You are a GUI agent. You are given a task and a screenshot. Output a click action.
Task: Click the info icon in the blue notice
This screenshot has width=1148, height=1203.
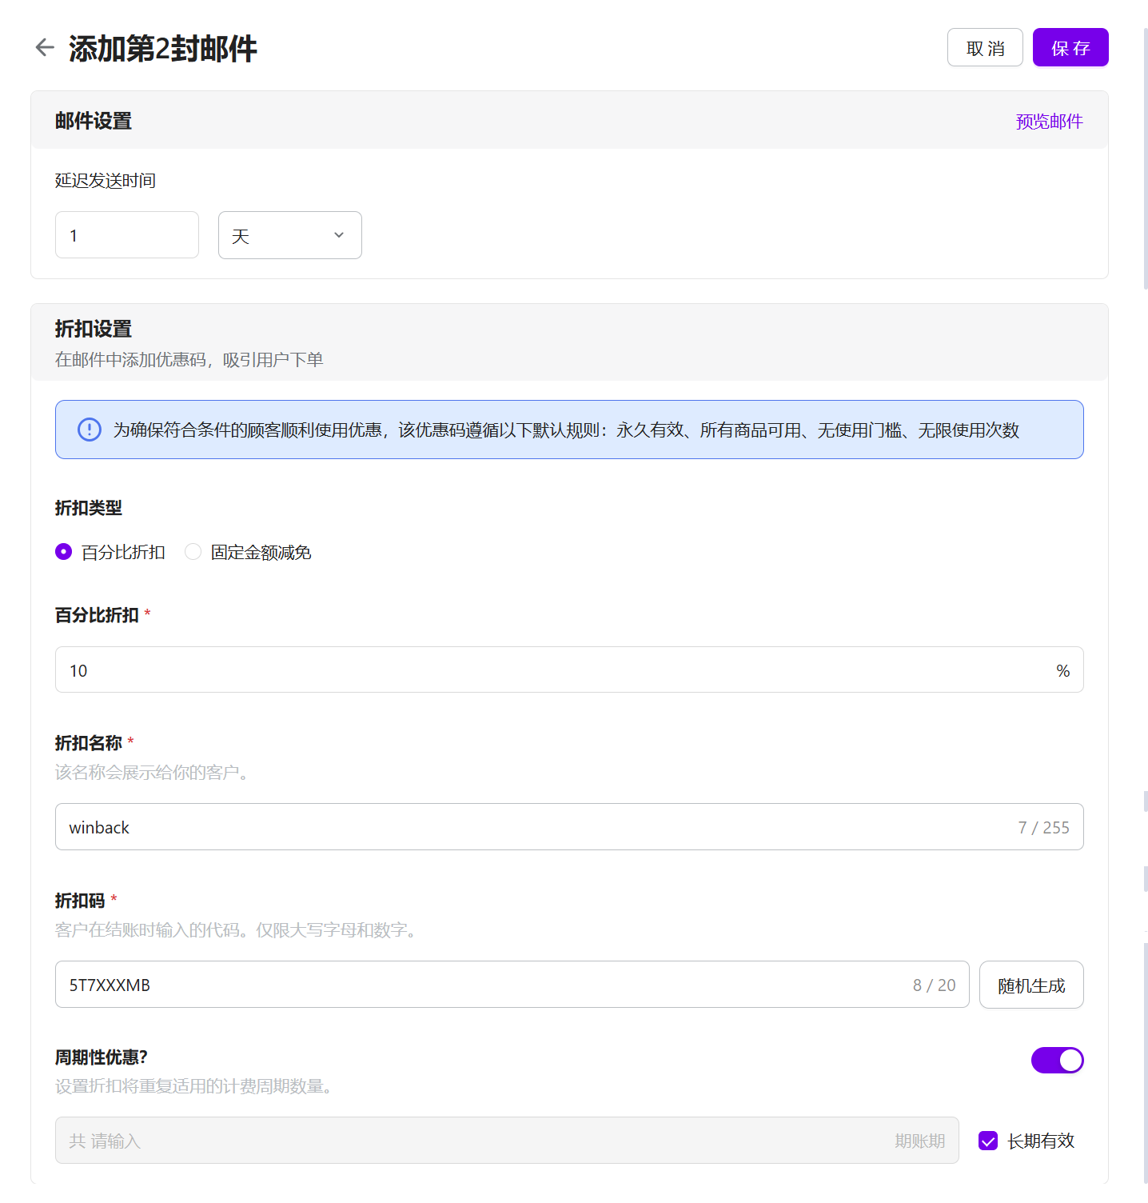click(x=90, y=430)
